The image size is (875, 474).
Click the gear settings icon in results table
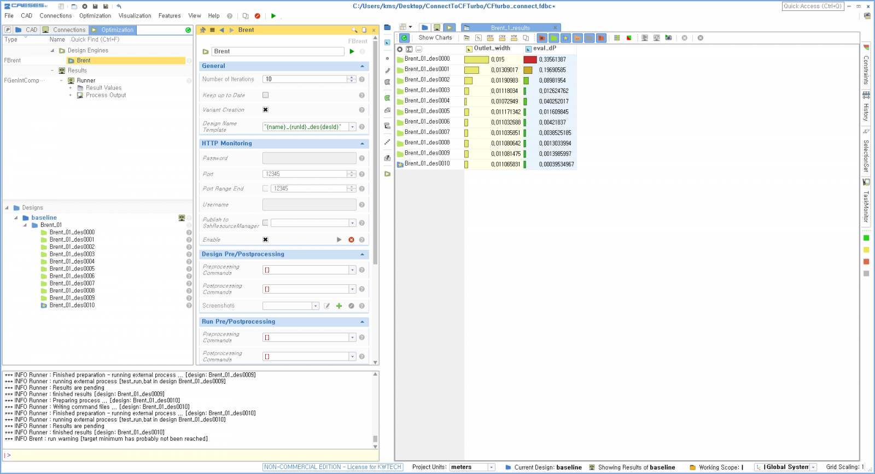(400, 49)
